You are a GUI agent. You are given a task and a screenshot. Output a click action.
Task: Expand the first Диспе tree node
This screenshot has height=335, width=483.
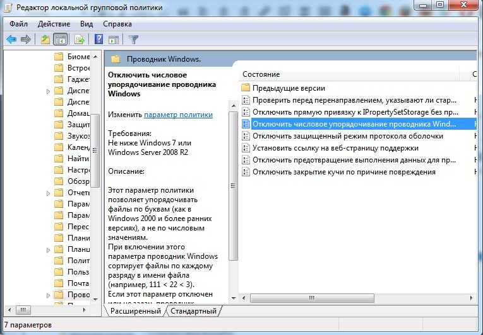pos(48,91)
